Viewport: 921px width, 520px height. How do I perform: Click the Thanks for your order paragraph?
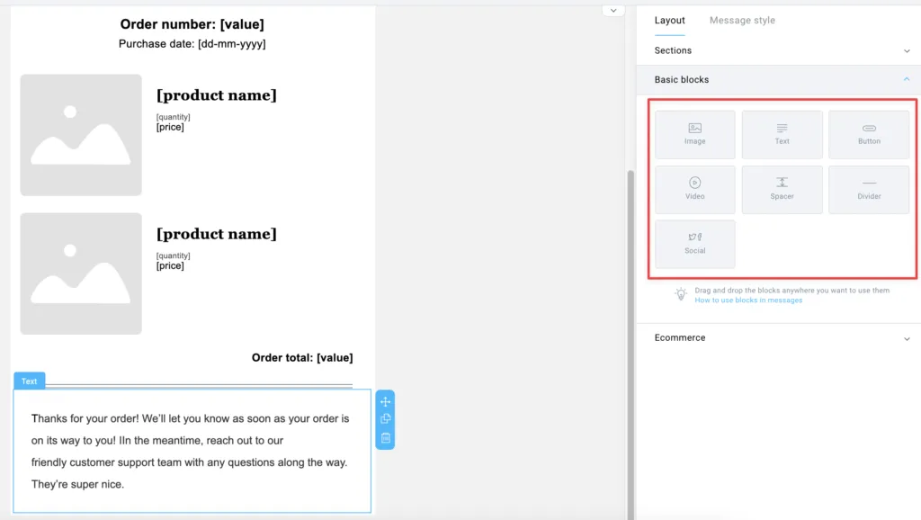coord(191,452)
